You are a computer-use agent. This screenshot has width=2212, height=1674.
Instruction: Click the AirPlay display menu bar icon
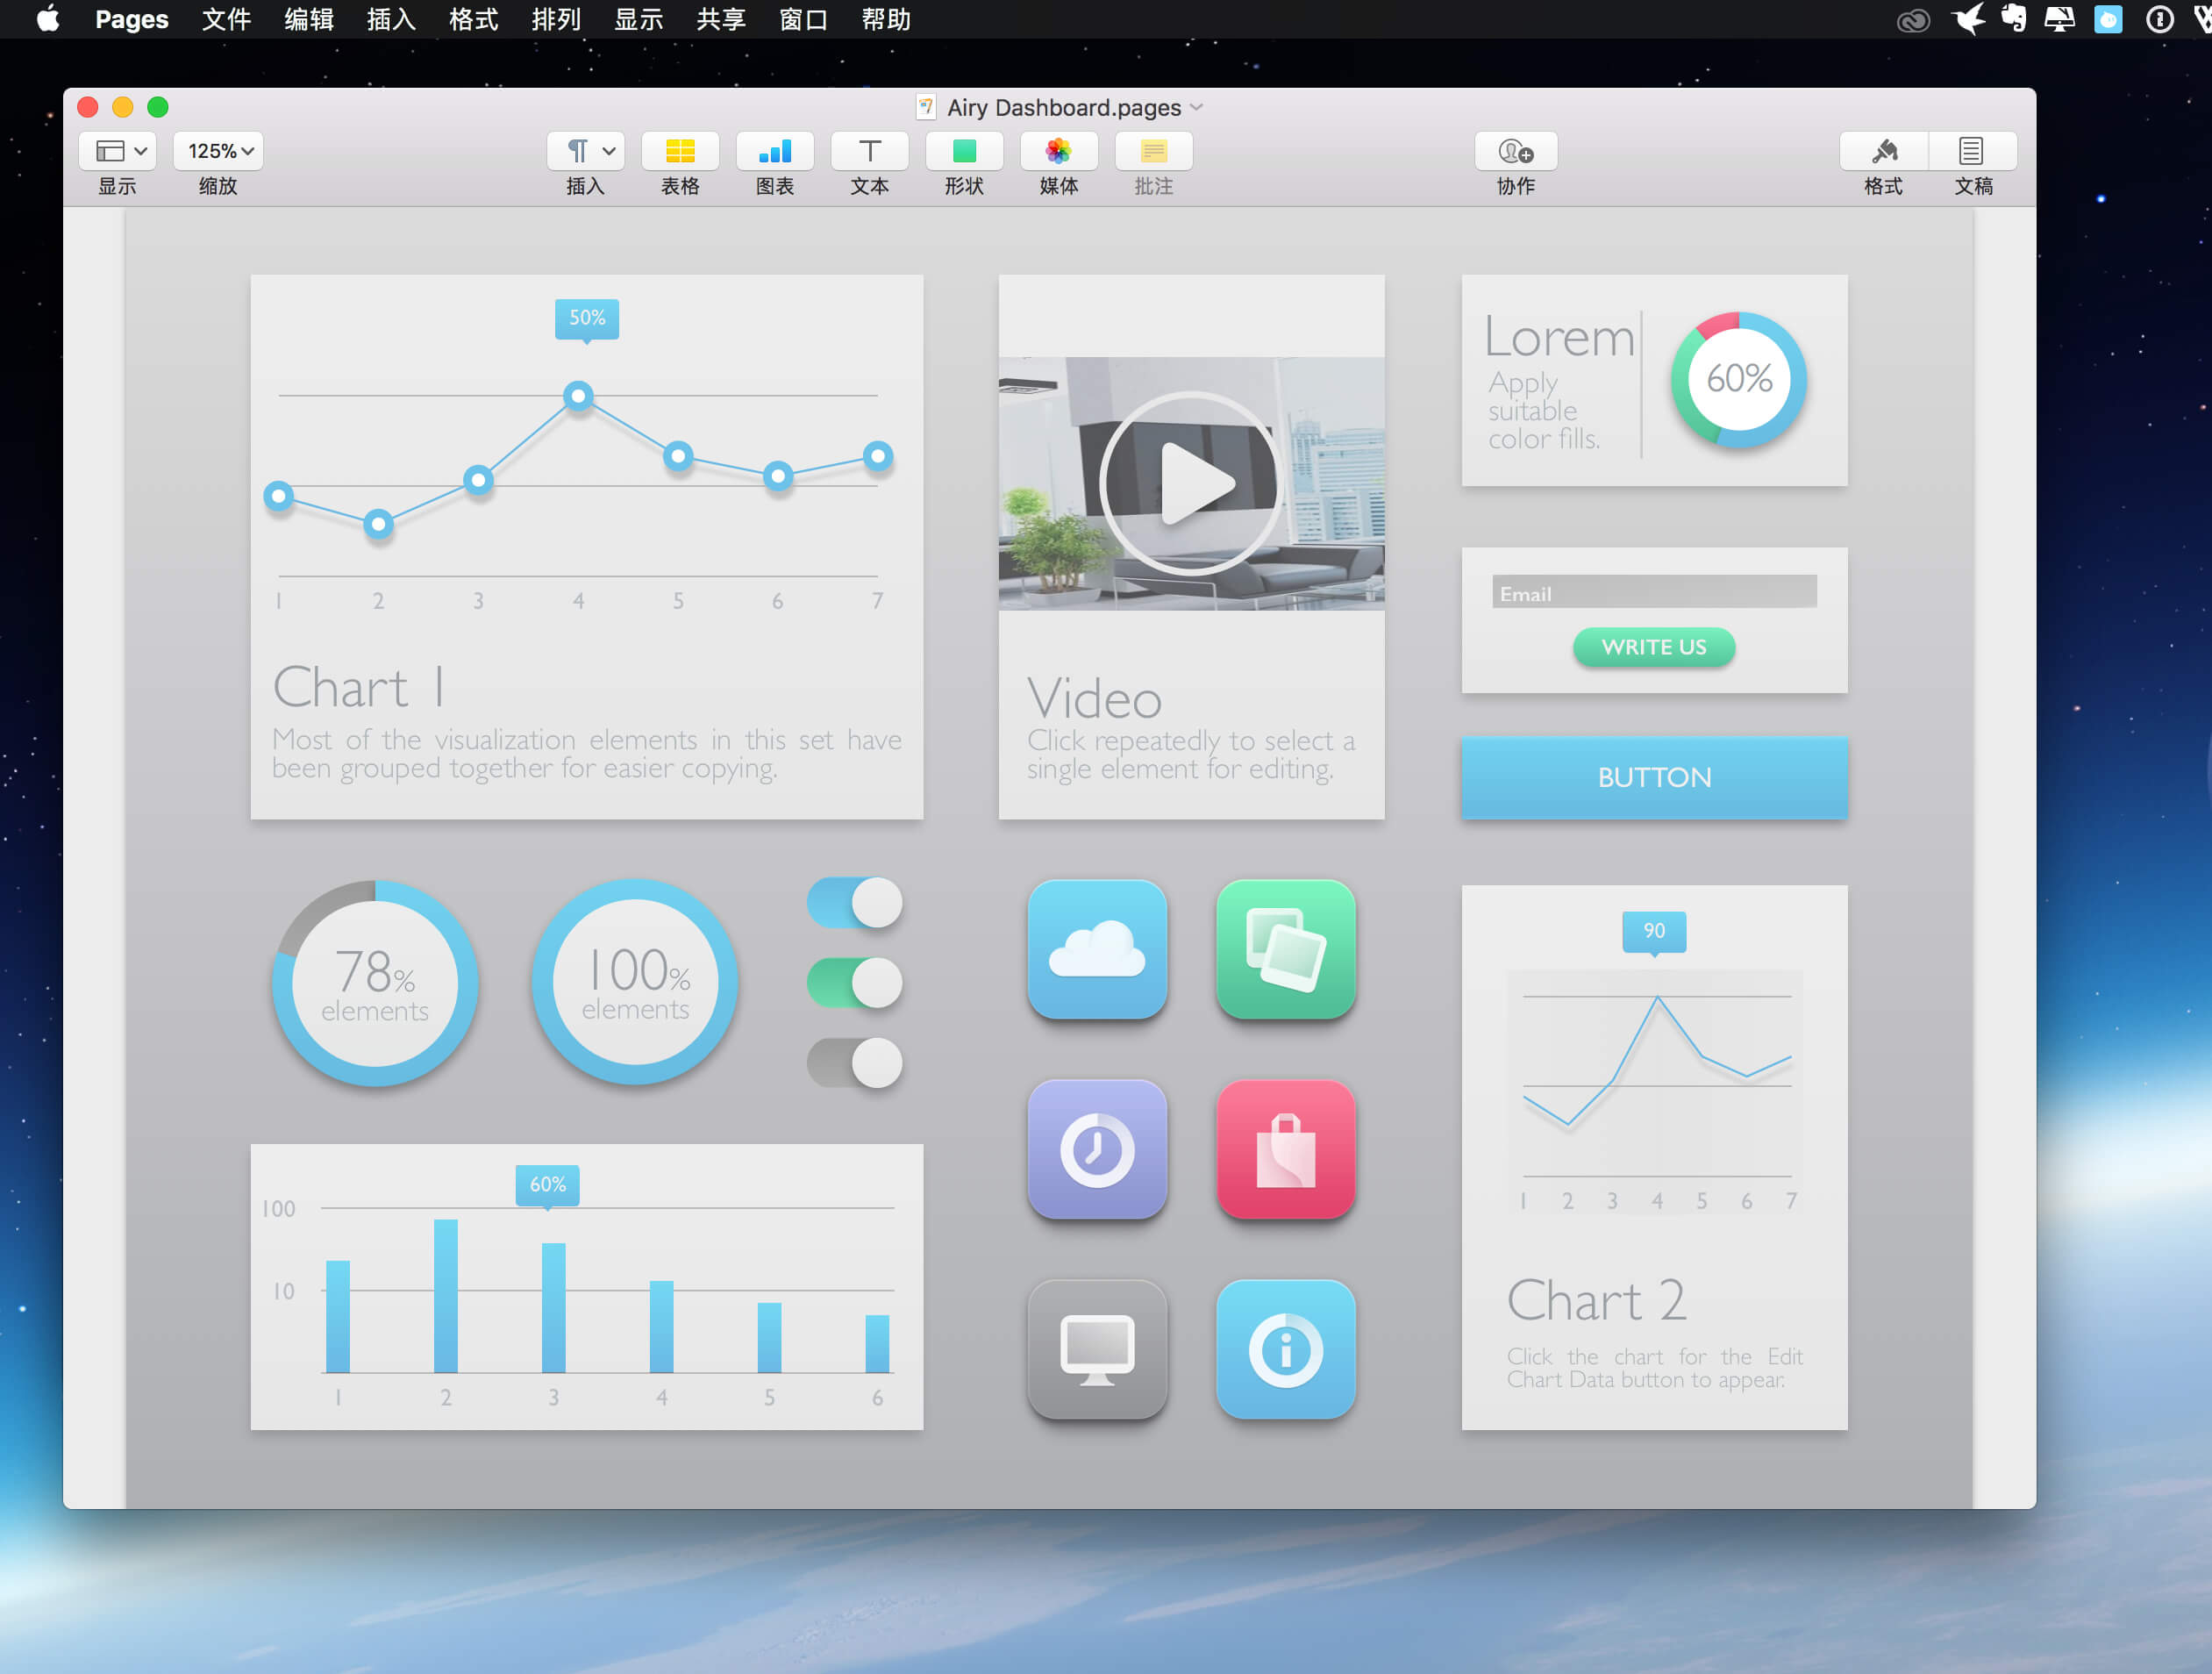click(2060, 19)
